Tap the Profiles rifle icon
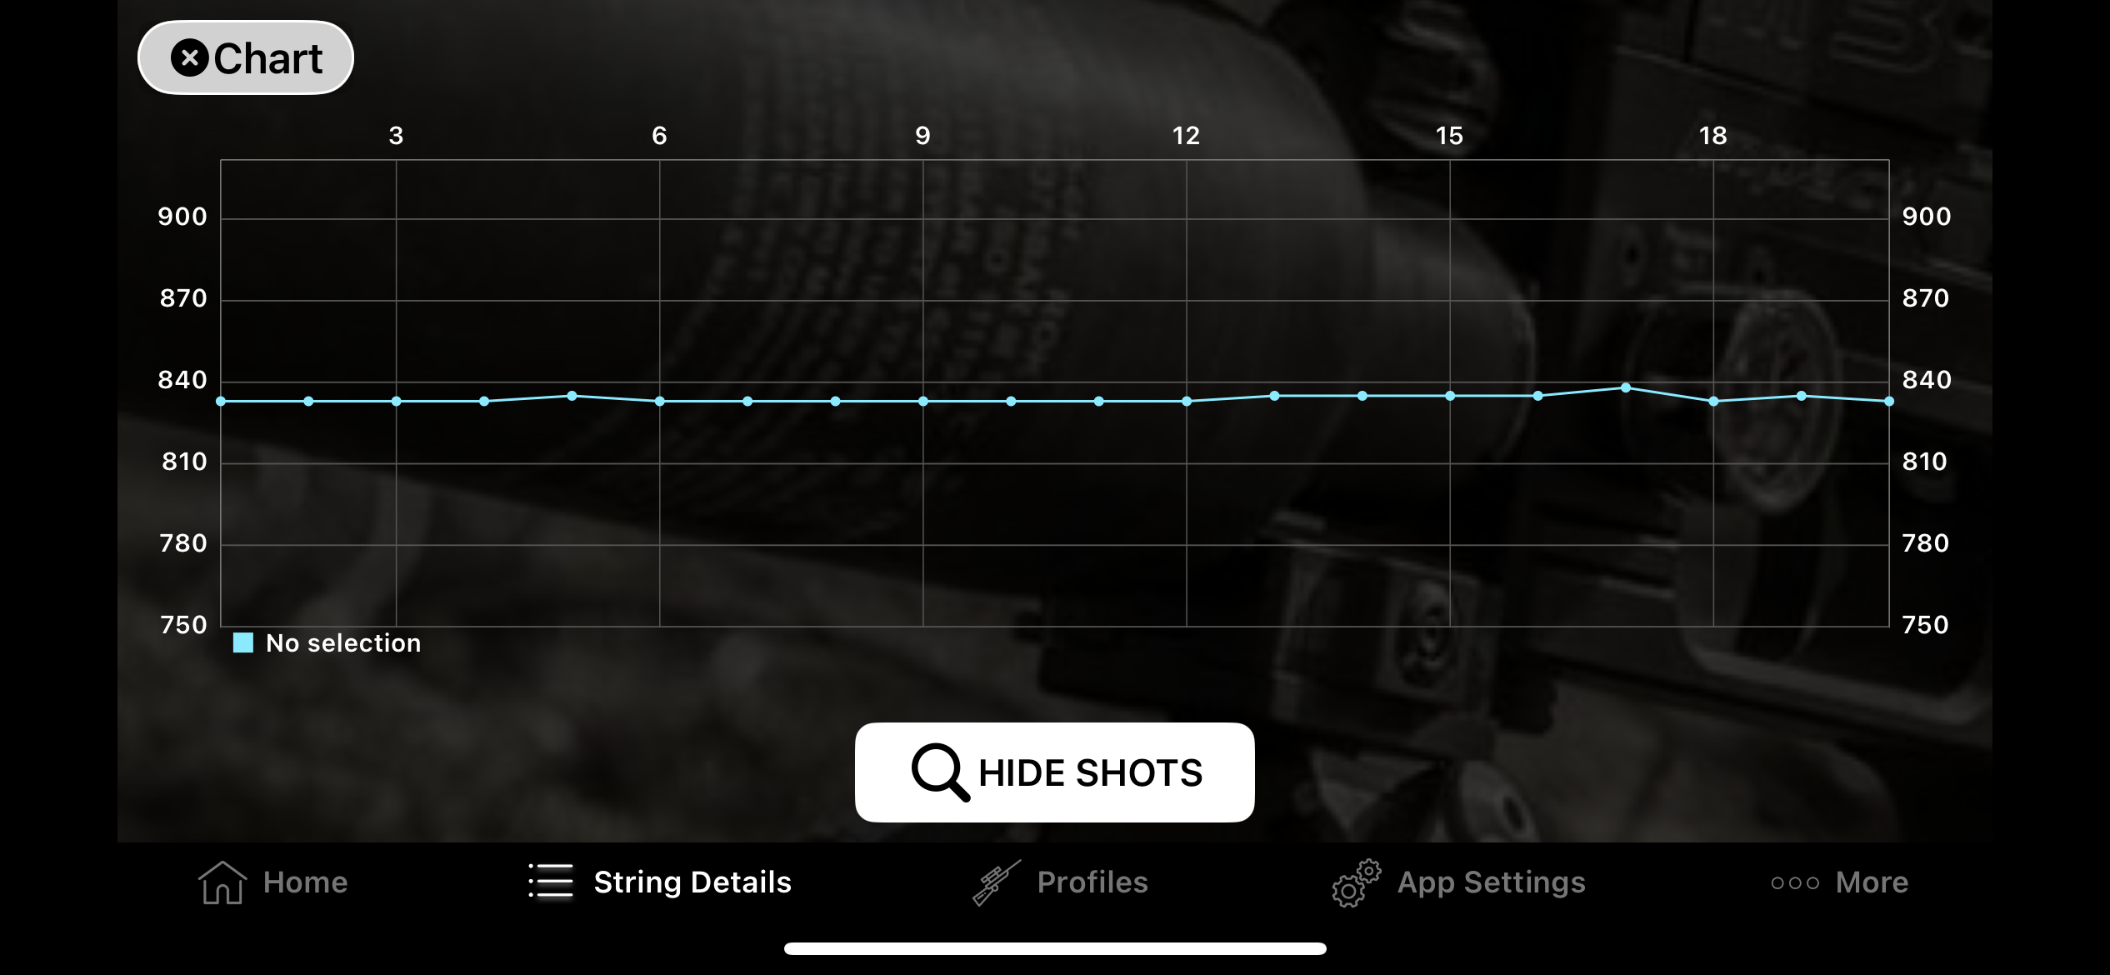 coord(997,882)
